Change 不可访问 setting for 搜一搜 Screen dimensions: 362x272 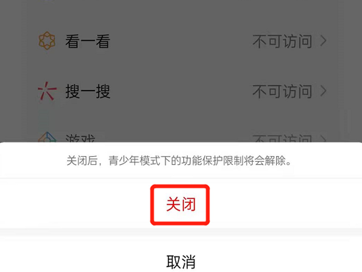[282, 91]
